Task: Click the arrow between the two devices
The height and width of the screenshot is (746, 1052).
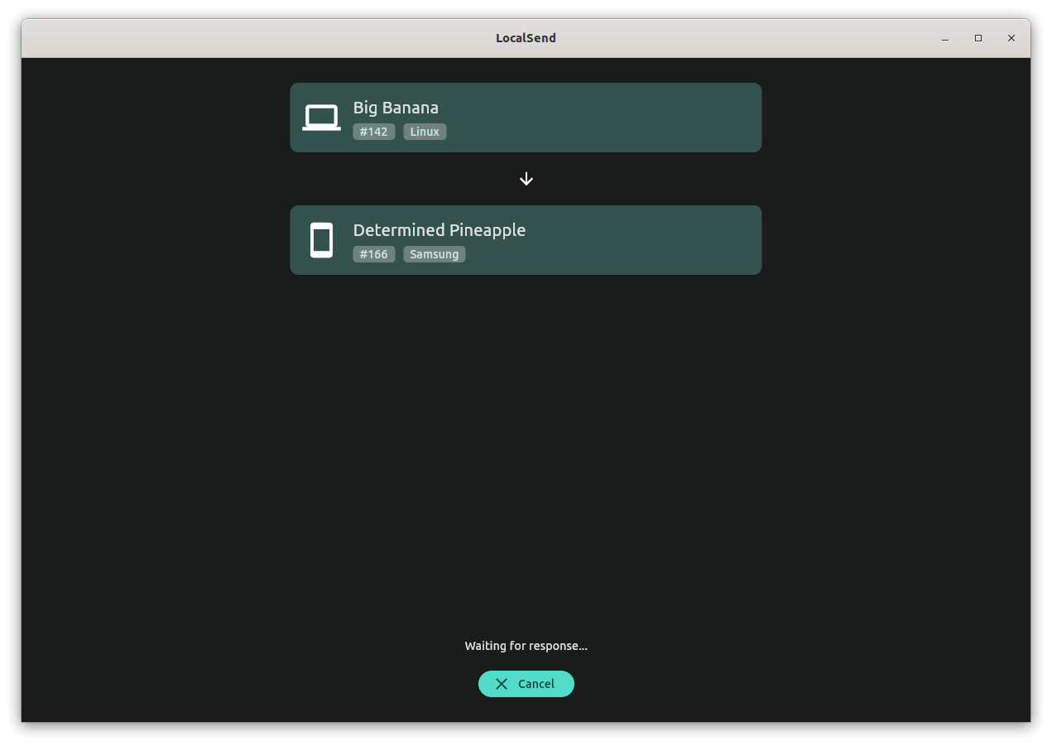Action: pyautogui.click(x=526, y=178)
